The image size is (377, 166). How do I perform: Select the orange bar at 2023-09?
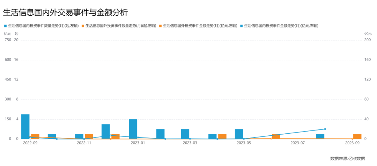(x=357, y=136)
